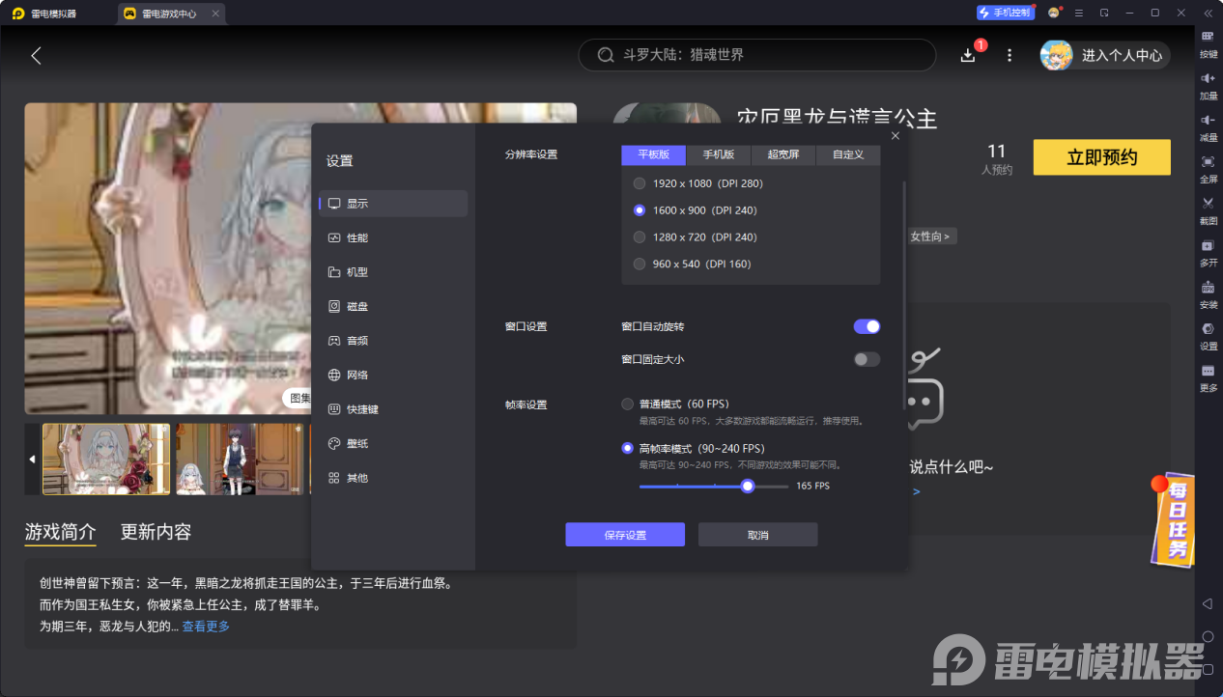The image size is (1223, 697).
Task: Click the Android back triangle button
Action: 1208,603
